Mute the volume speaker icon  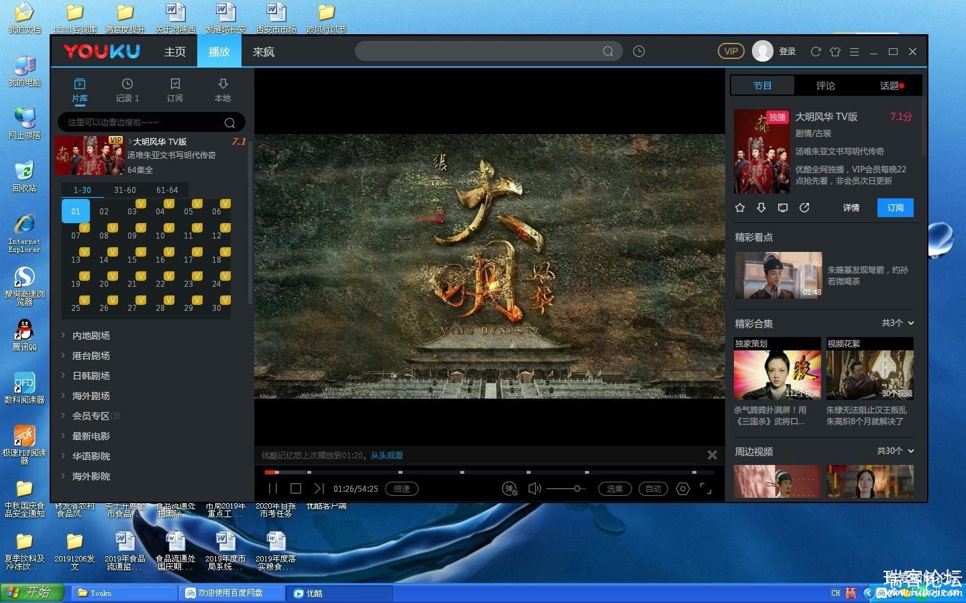pos(534,488)
